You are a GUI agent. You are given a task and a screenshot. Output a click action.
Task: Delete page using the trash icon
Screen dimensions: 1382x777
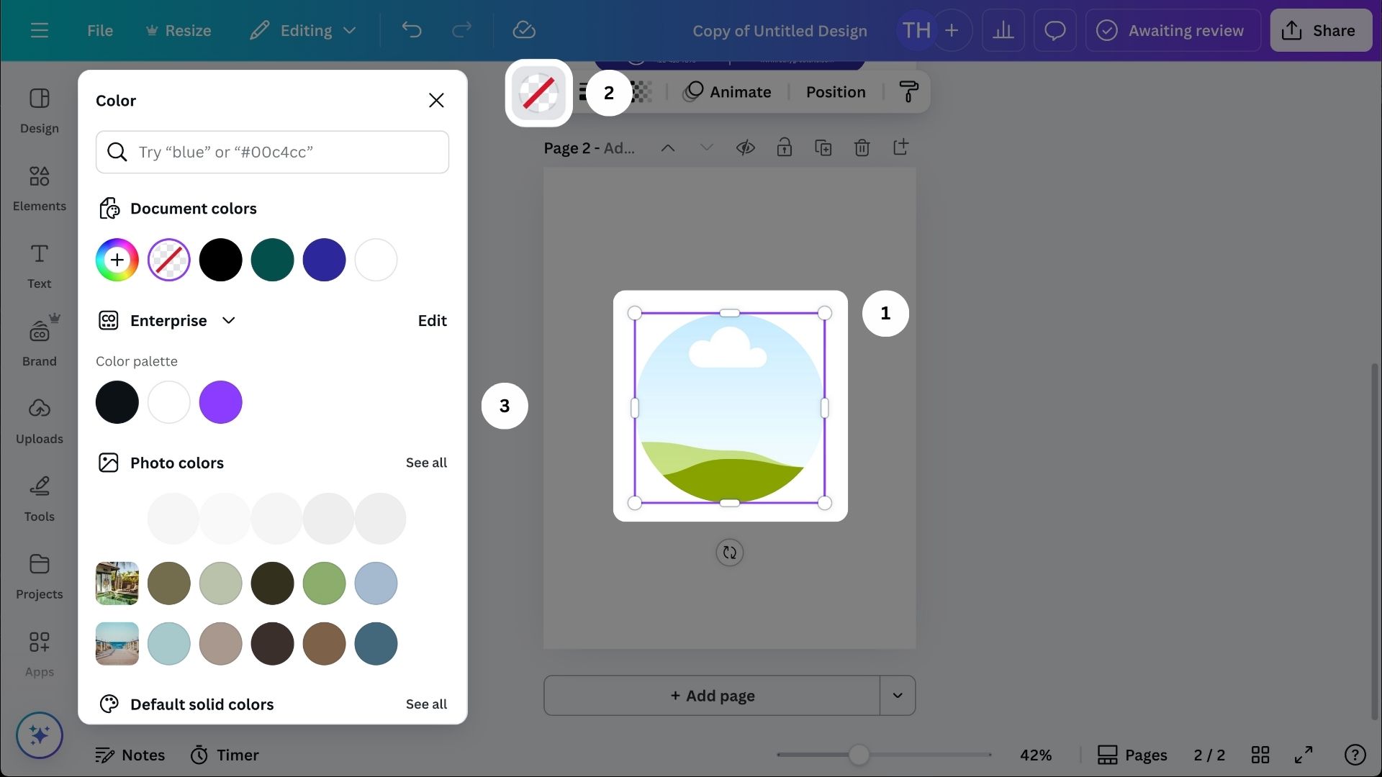click(x=862, y=147)
